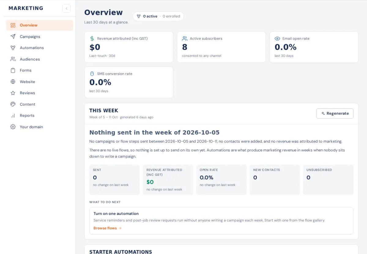
Task: Open the Active subscribers card
Action: [x=221, y=47]
